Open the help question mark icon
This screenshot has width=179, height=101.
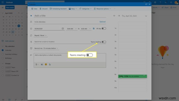pyautogui.click(x=160, y=2)
